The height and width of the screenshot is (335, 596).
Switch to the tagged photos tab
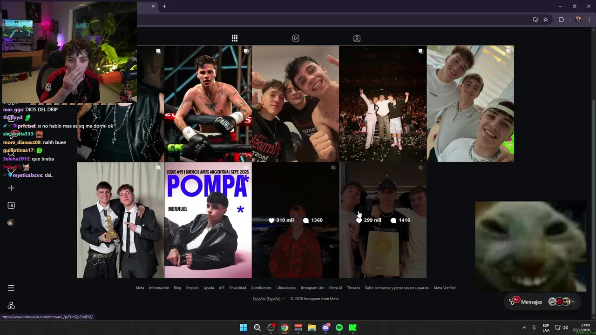[357, 38]
